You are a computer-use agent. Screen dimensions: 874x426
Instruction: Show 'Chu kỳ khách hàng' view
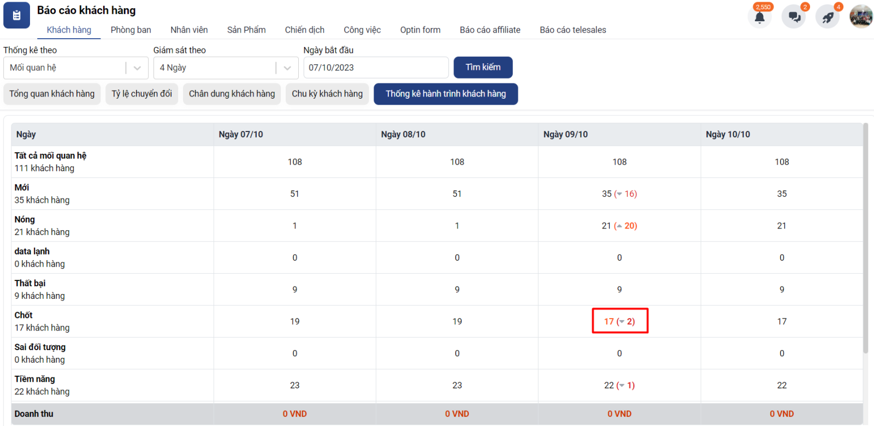point(327,94)
